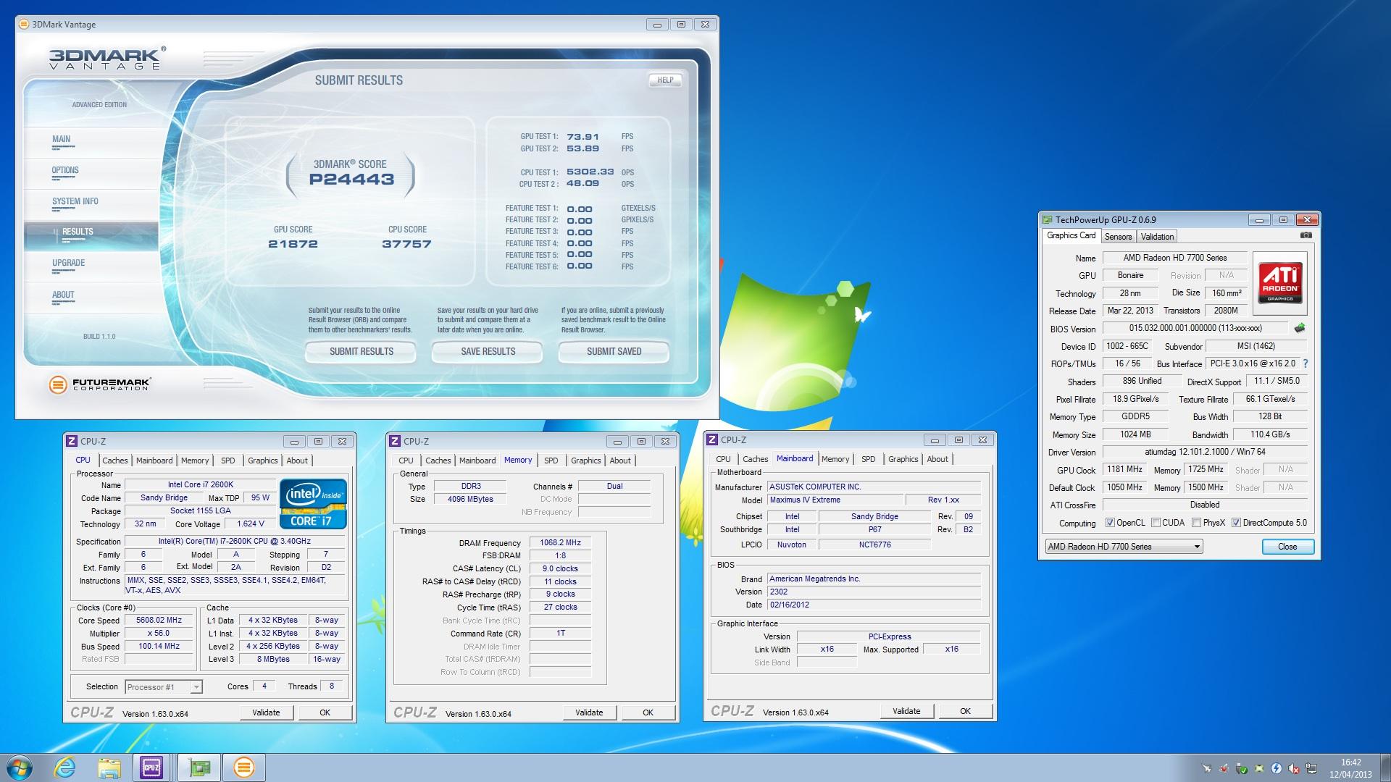Viewport: 1391px width, 782px height.
Task: Click the BIOS save chip icon in GPU-Z
Action: pyautogui.click(x=1300, y=328)
